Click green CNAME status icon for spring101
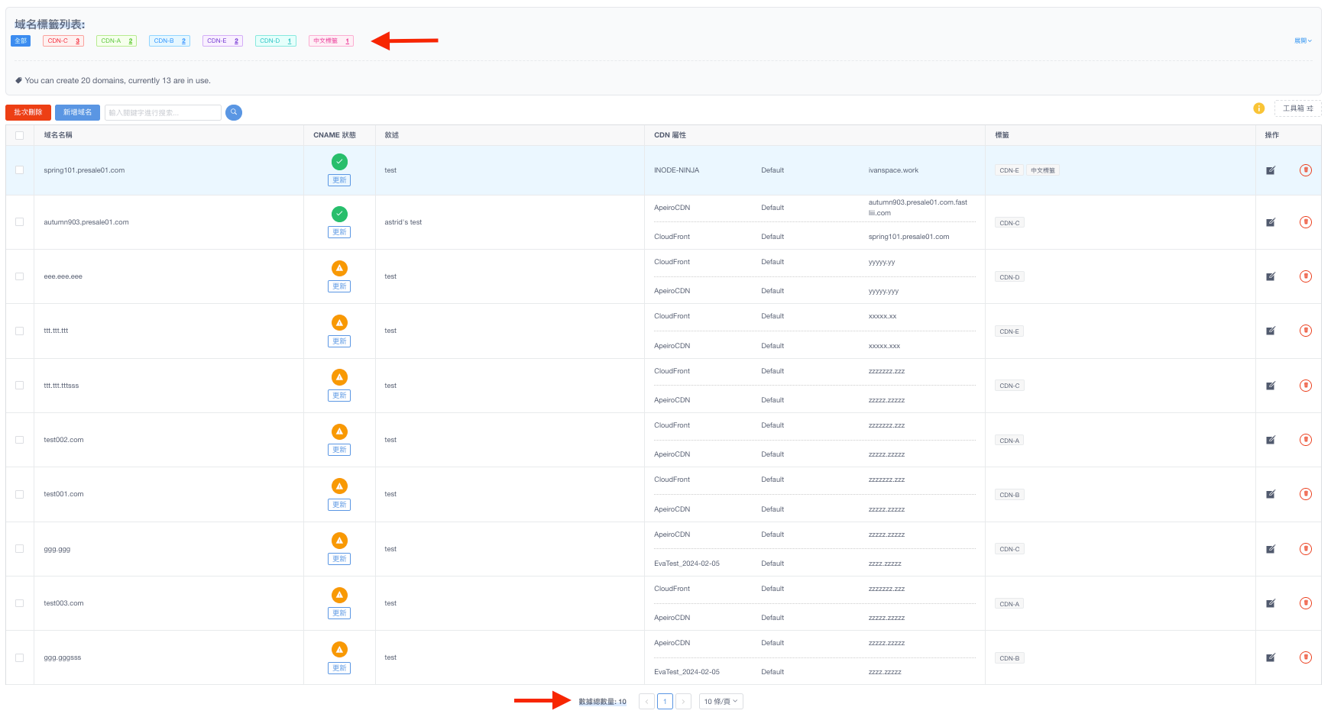 pyautogui.click(x=339, y=162)
